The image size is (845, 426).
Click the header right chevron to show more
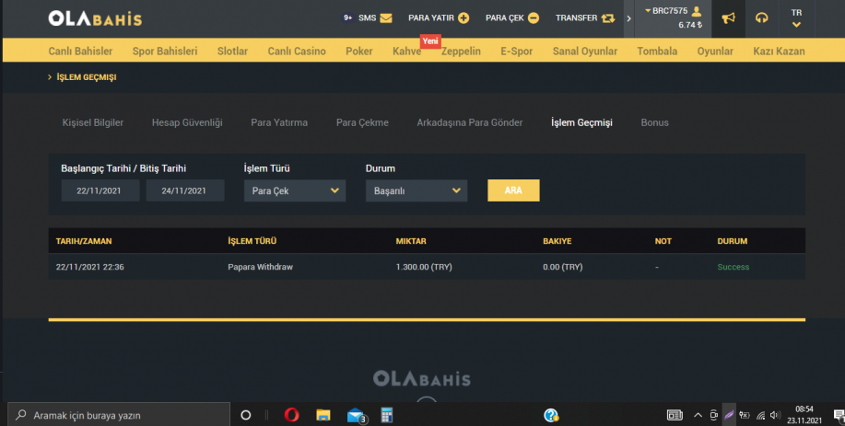coord(628,18)
